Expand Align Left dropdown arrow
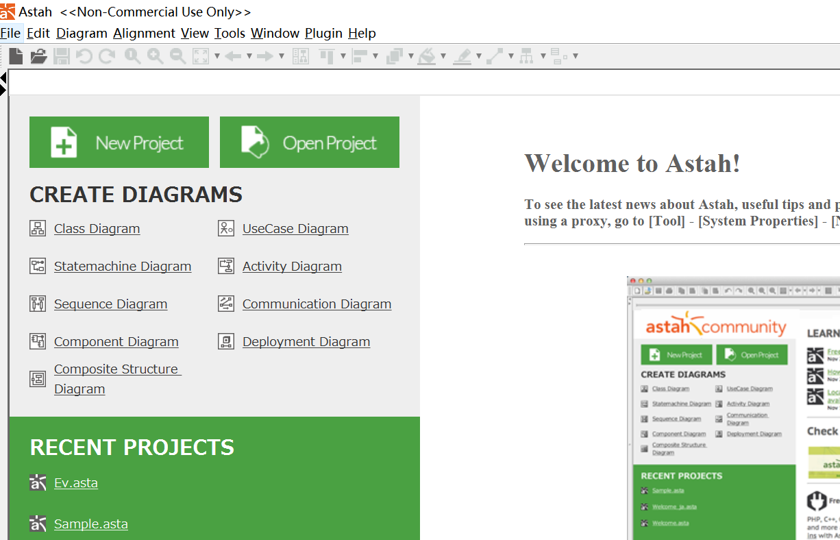The height and width of the screenshot is (540, 840). click(375, 56)
